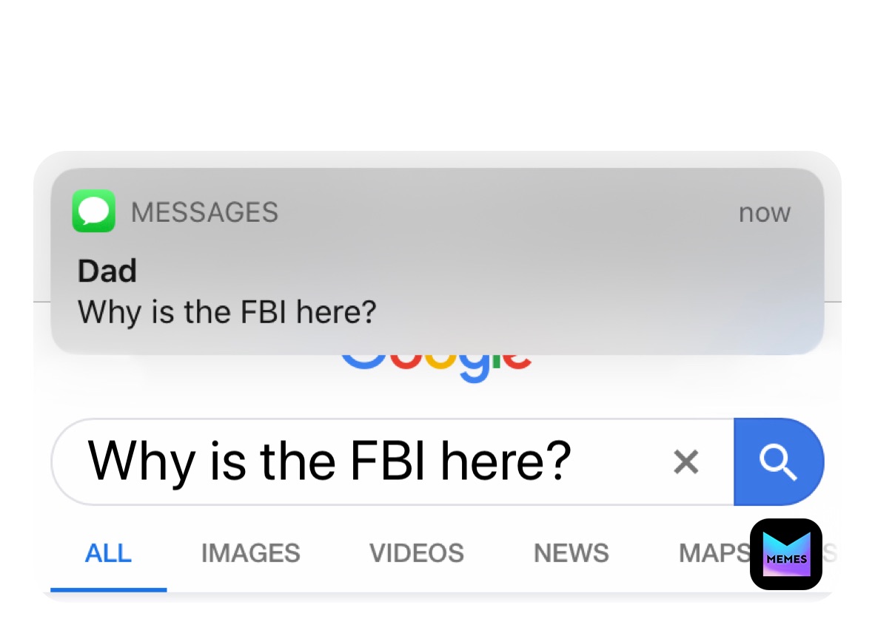Image resolution: width=875 pixels, height=636 pixels.
Task: Click the MESSAGES label in the banner
Action: (x=205, y=212)
